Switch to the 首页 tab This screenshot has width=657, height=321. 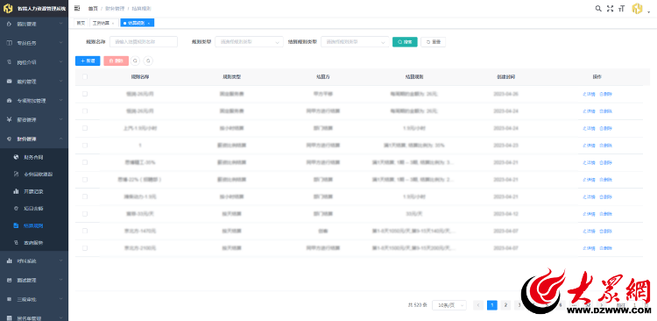coord(81,23)
